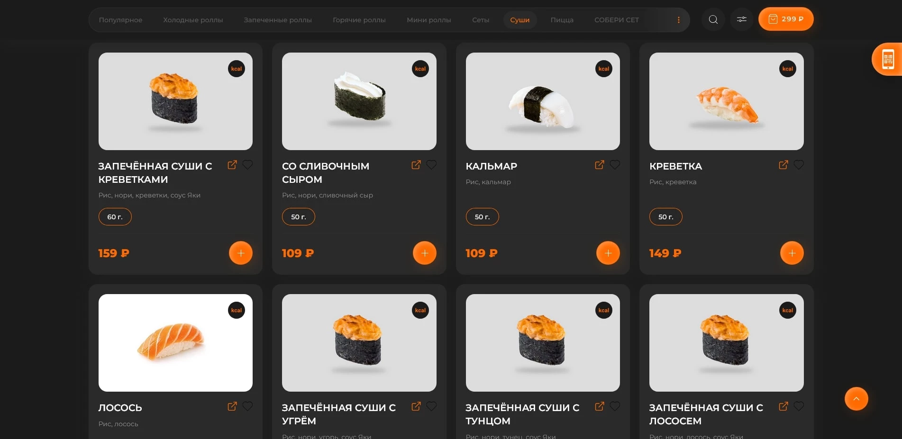
Task: Expand the three-dot more categories menu
Action: [x=678, y=20]
